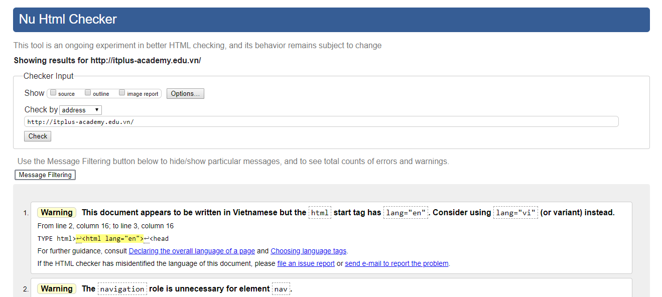Select the first Warning badge
Image resolution: width=662 pixels, height=297 pixels.
tap(57, 213)
